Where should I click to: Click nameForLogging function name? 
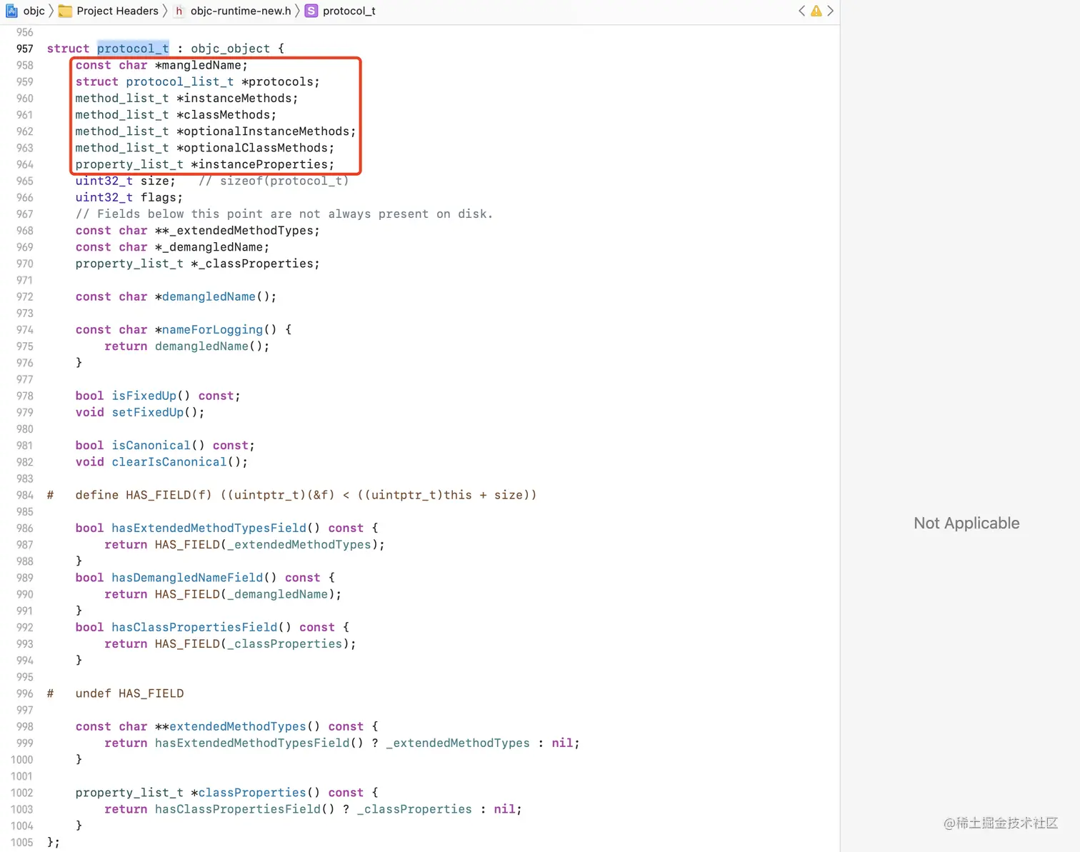212,329
